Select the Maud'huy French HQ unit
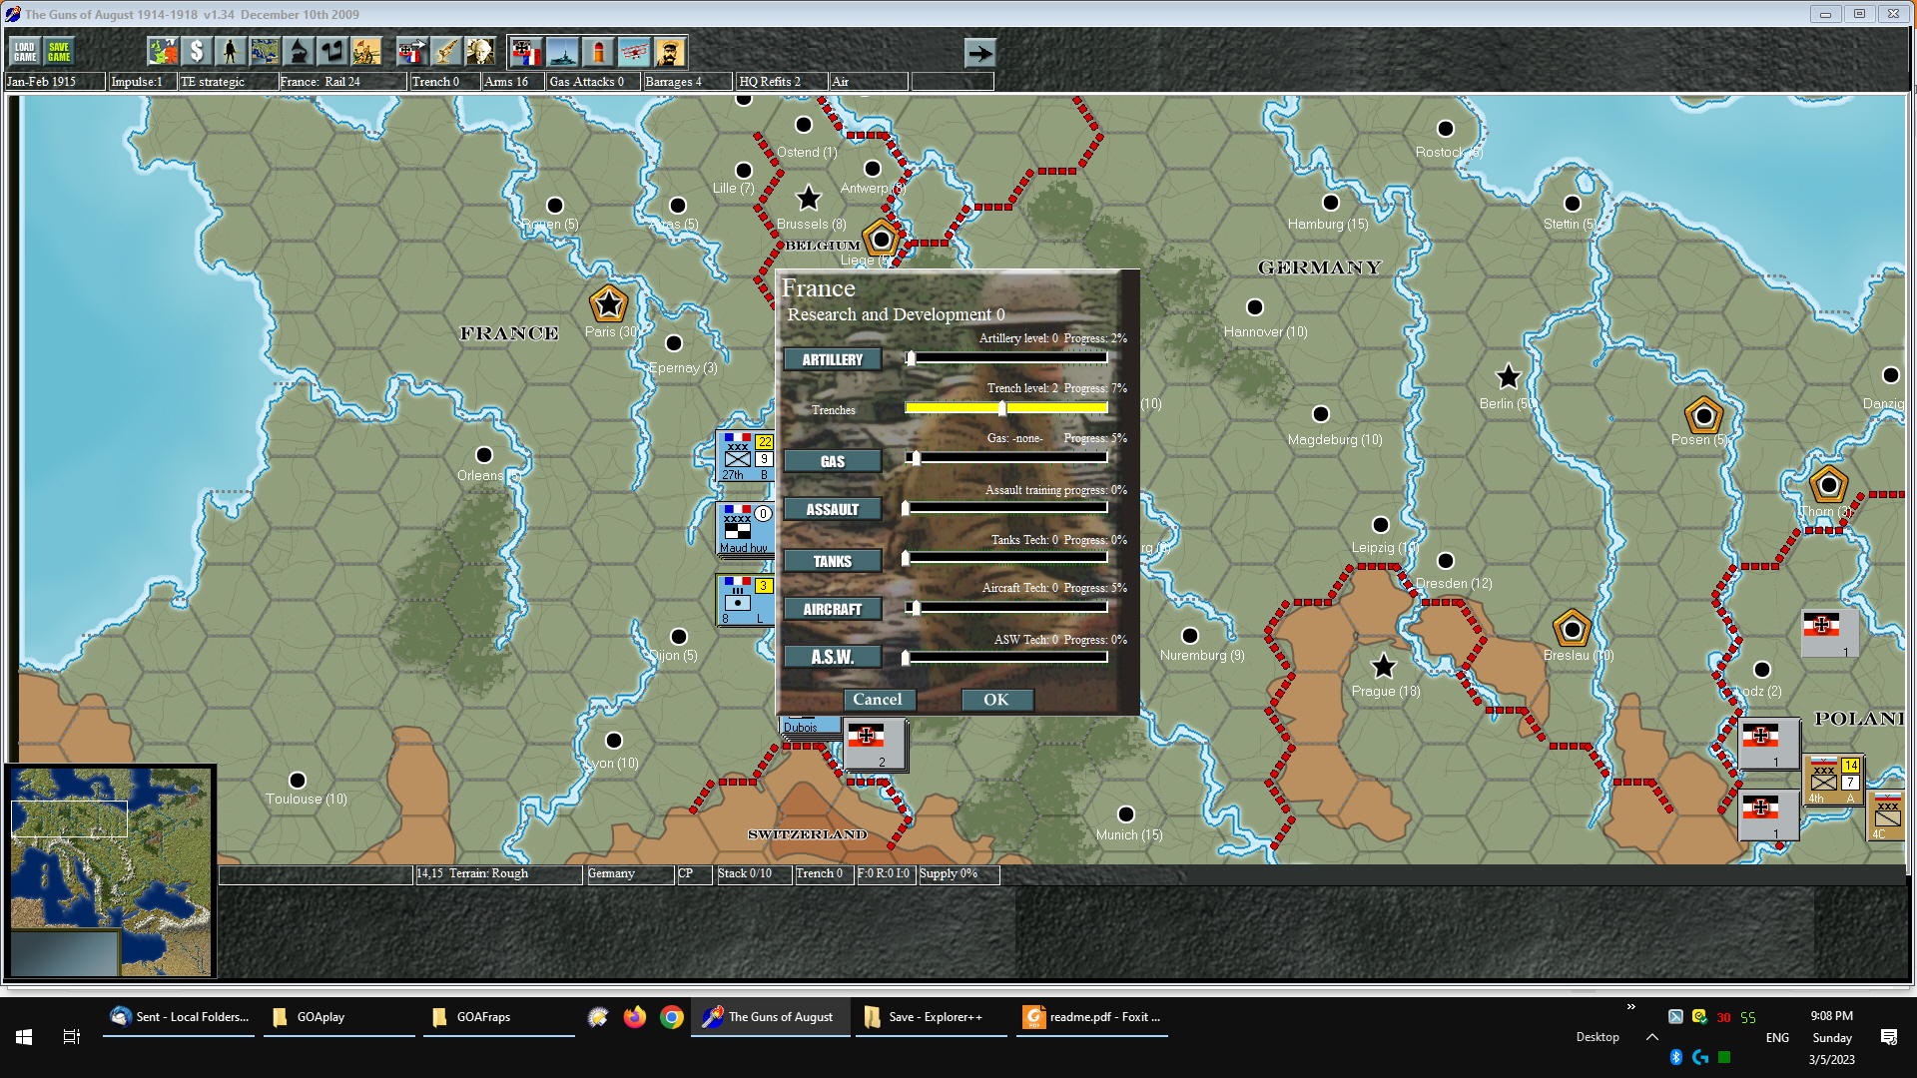Screen dimensions: 1917x1078 point(746,528)
